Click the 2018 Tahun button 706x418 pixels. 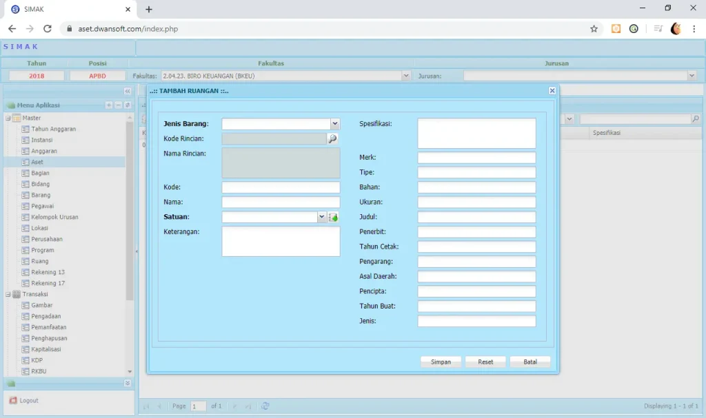(x=37, y=76)
